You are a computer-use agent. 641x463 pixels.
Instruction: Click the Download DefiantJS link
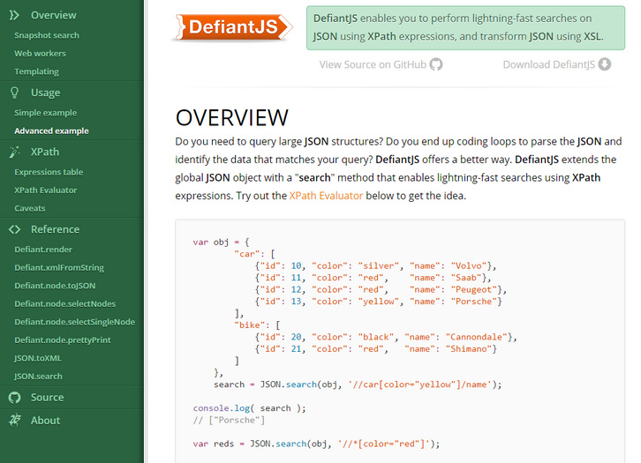click(x=548, y=64)
